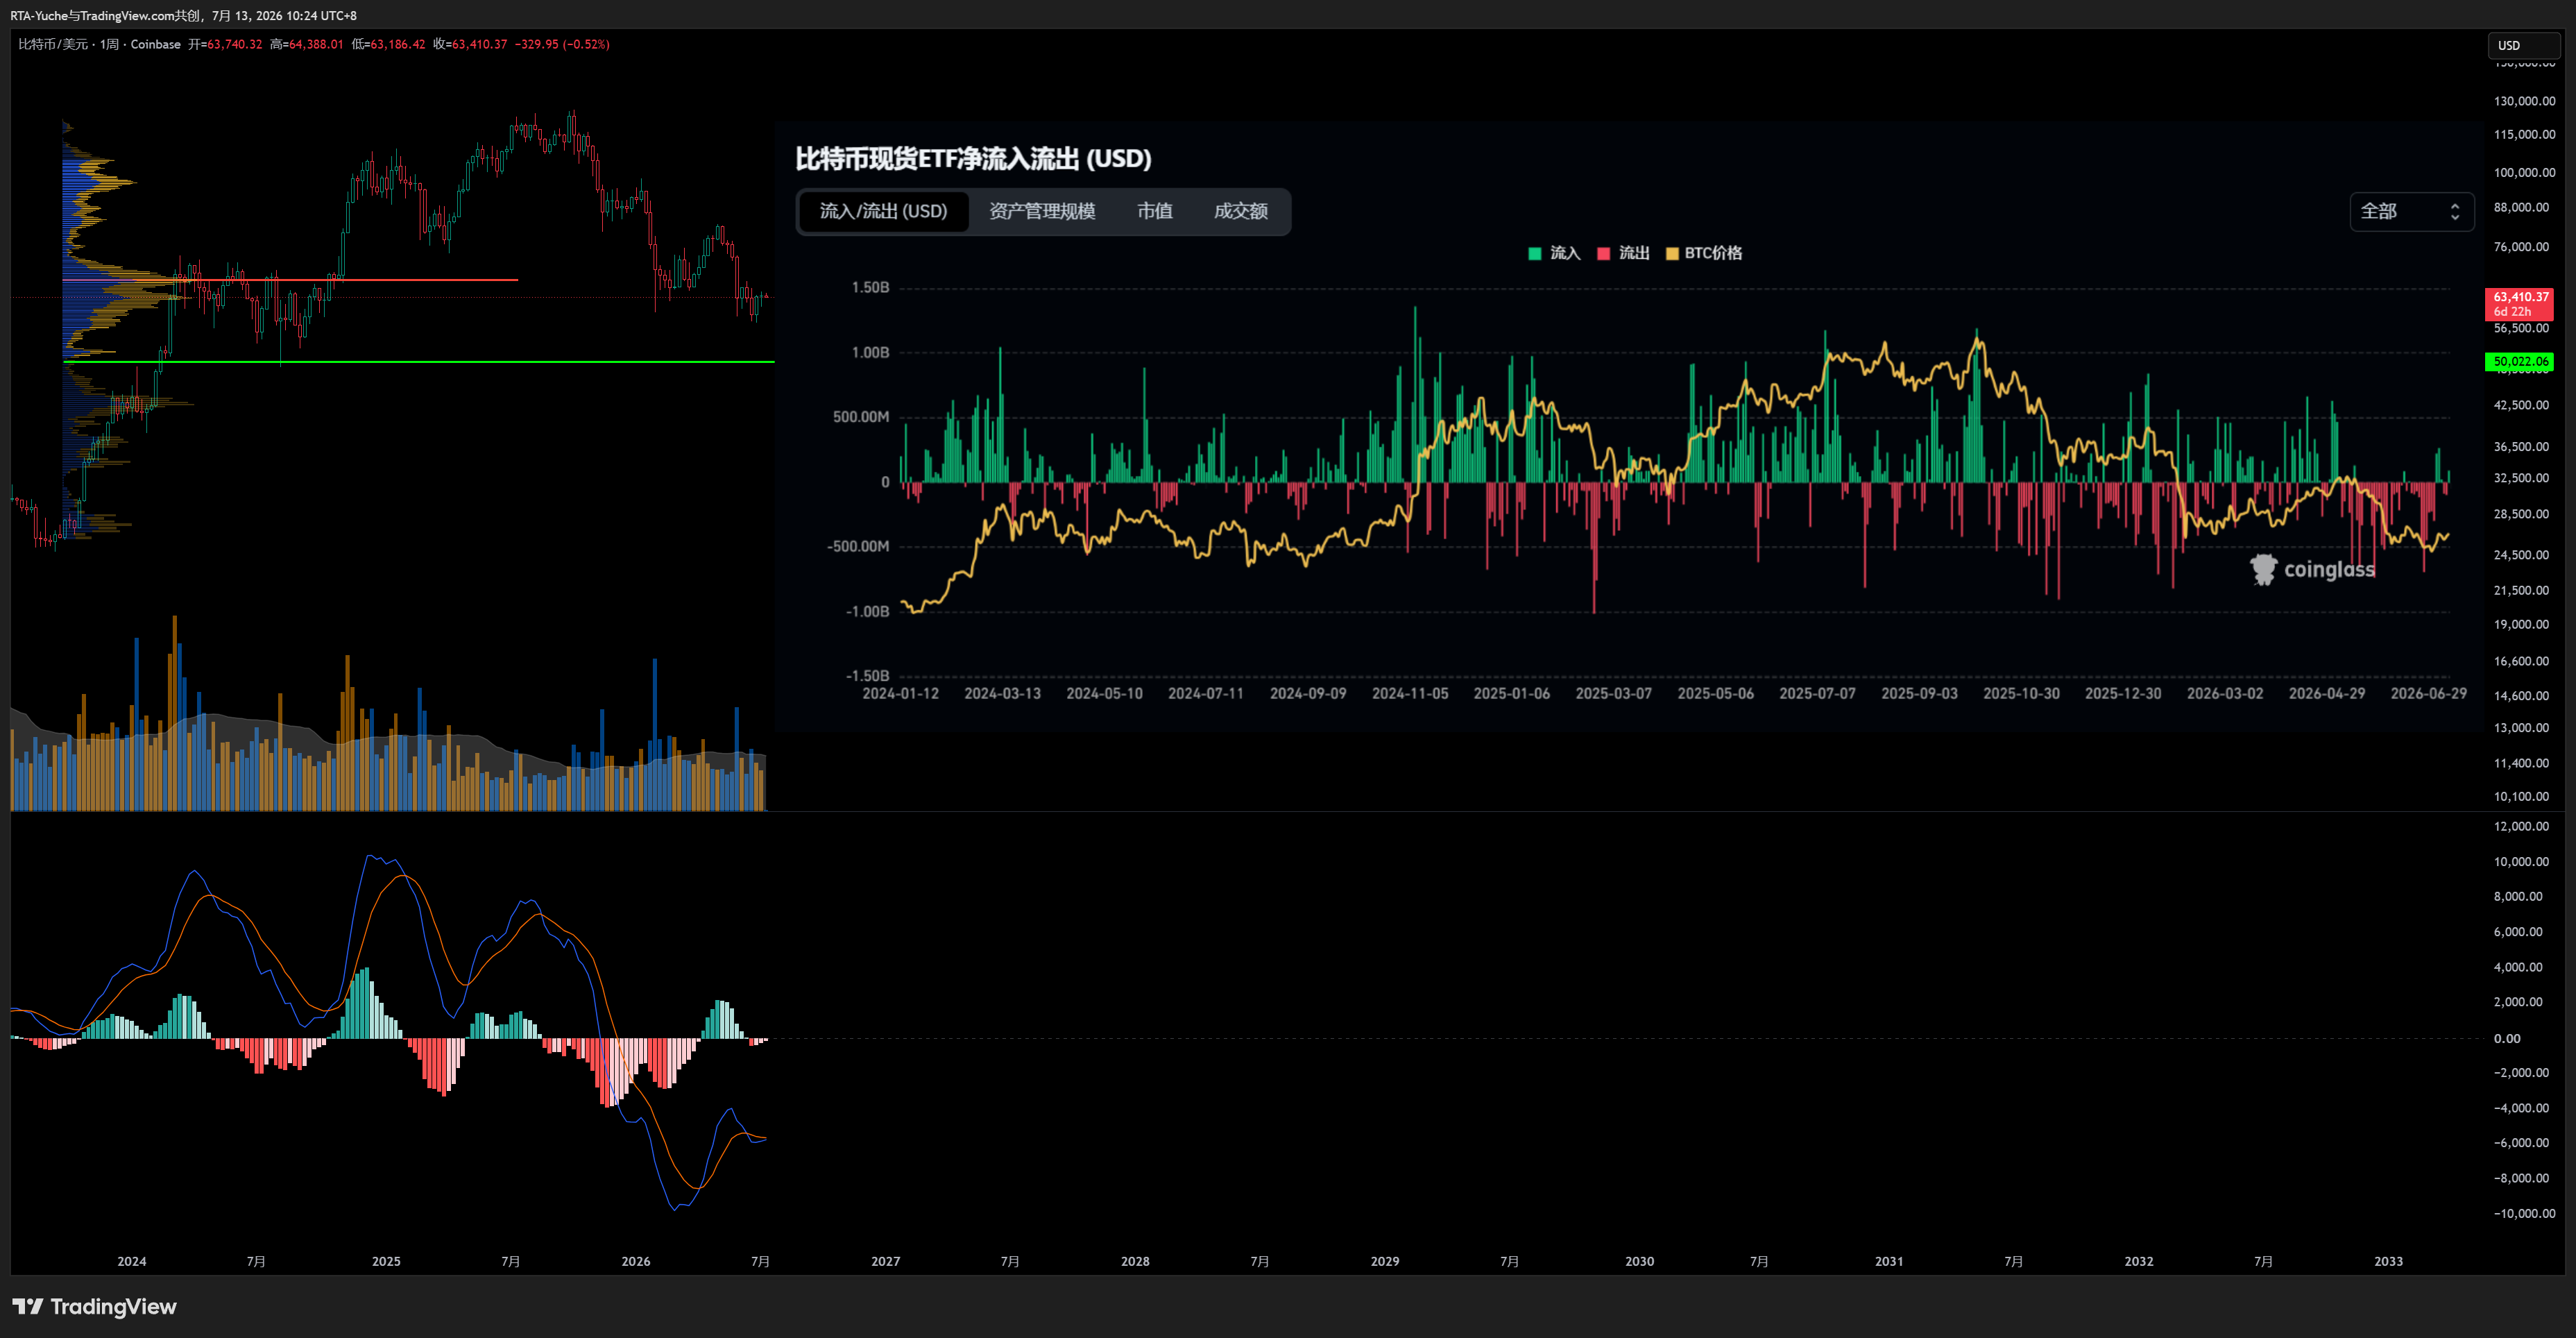Click the 2033 label on time axis
Screen dimensions: 2576x1338
click(2388, 1261)
